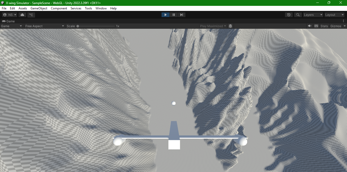The width and height of the screenshot is (347, 172).
Task: Open the Layers dropdown
Action: pos(313,15)
